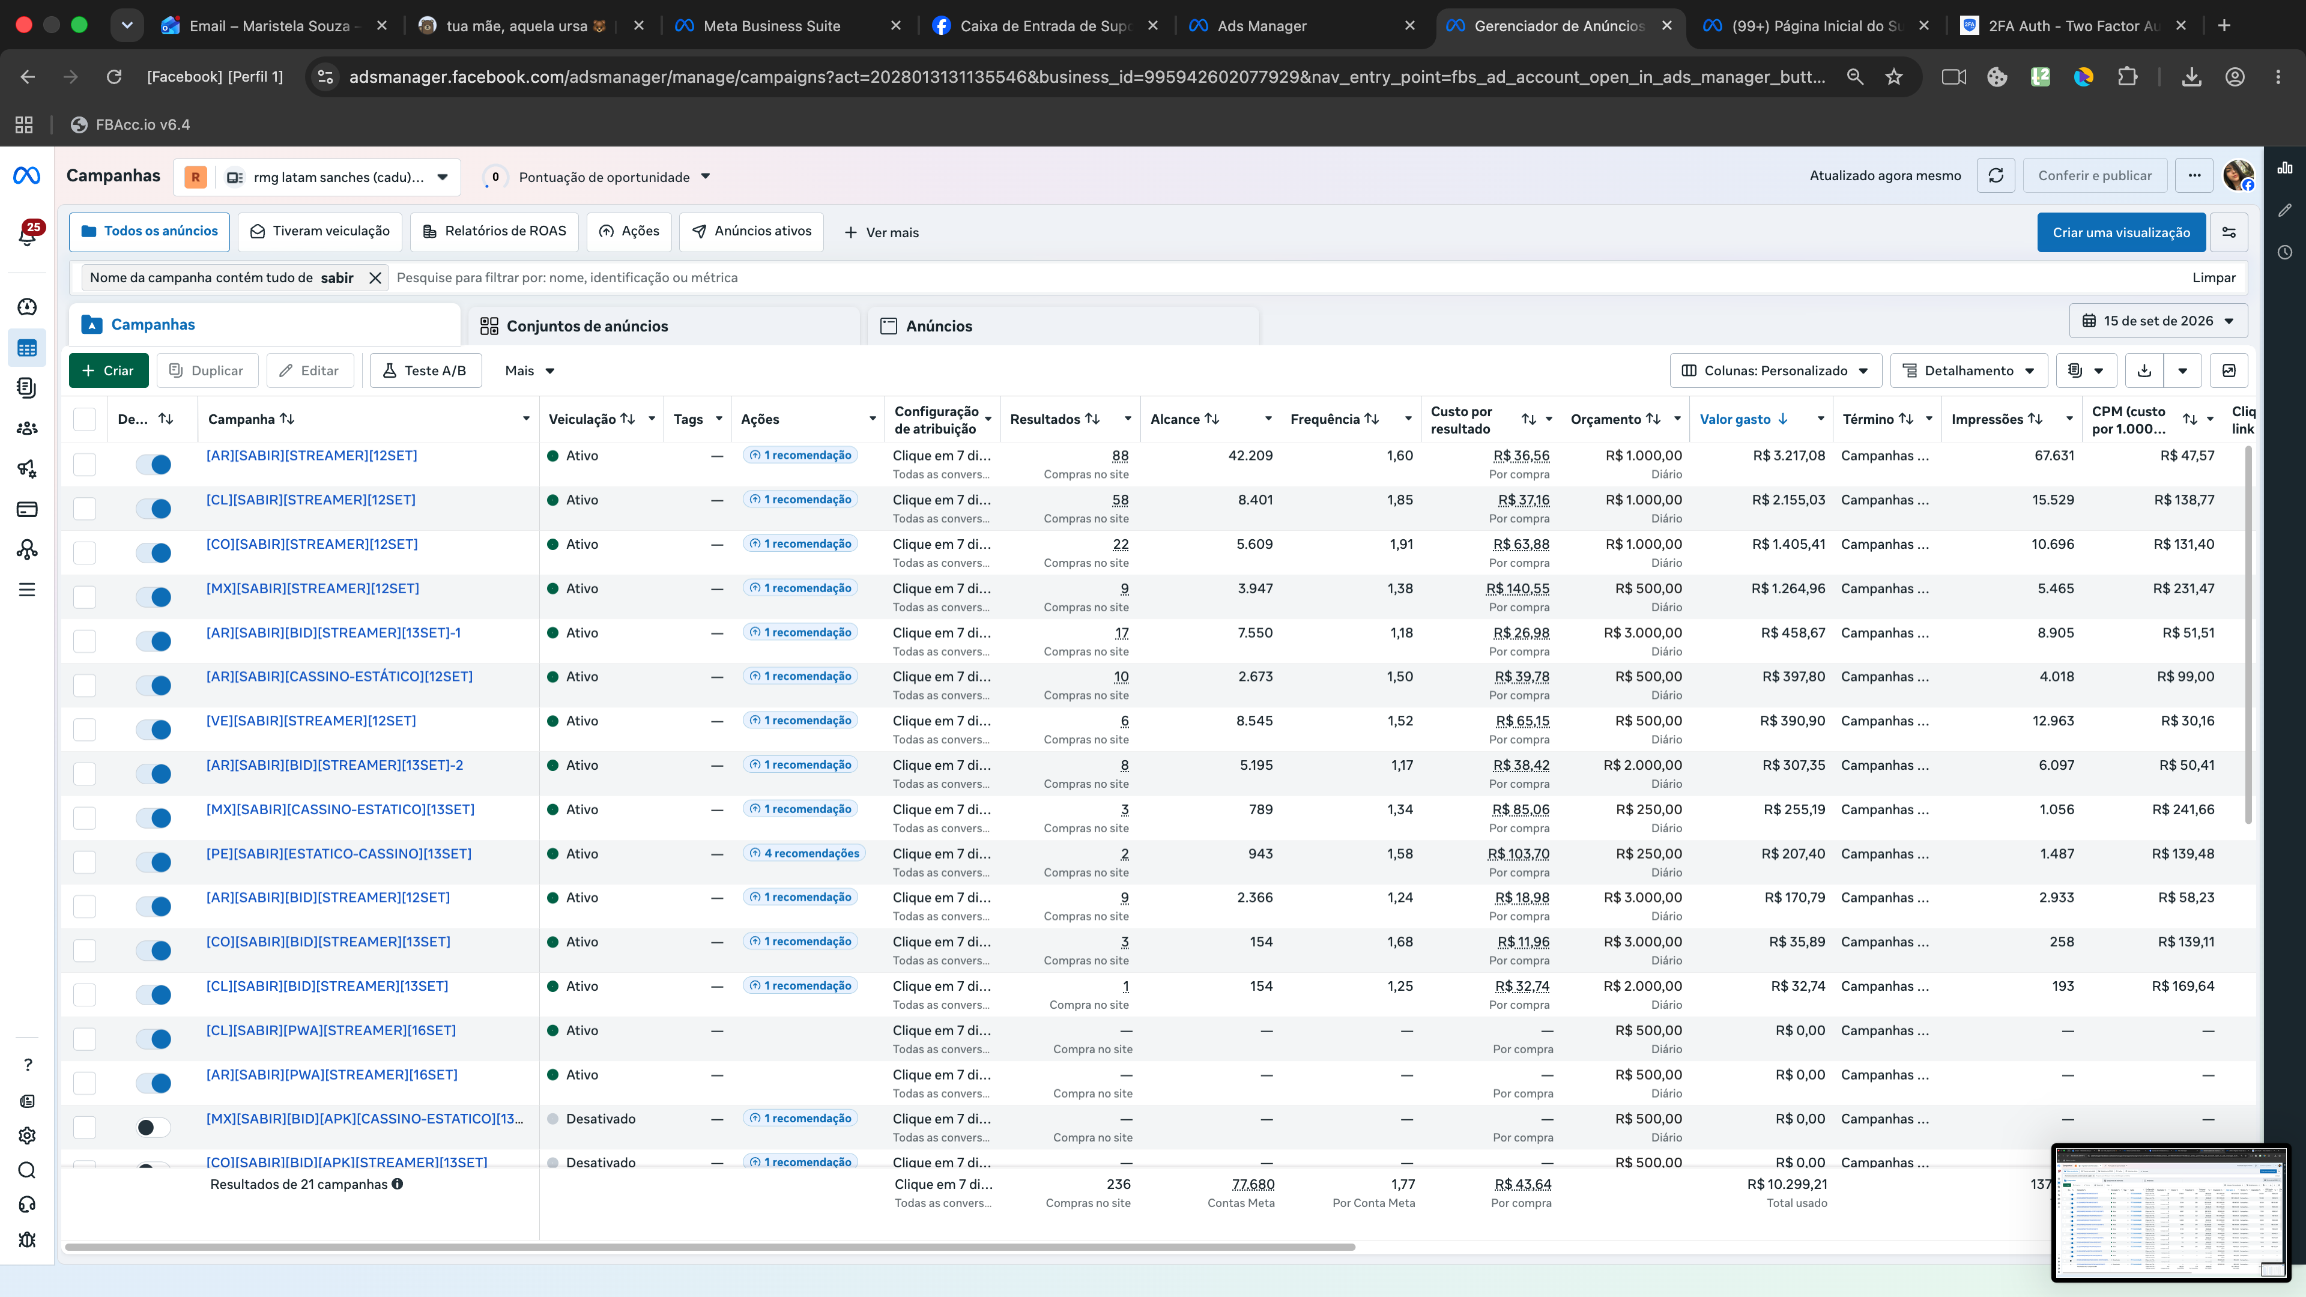2306x1297 pixels.
Task: Open ad account selector rmg latam sanches
Action: point(317,177)
